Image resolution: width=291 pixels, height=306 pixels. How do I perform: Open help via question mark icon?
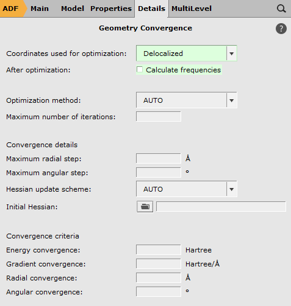(281, 29)
